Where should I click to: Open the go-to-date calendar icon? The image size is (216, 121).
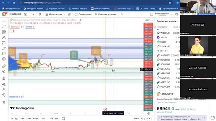[63, 118]
